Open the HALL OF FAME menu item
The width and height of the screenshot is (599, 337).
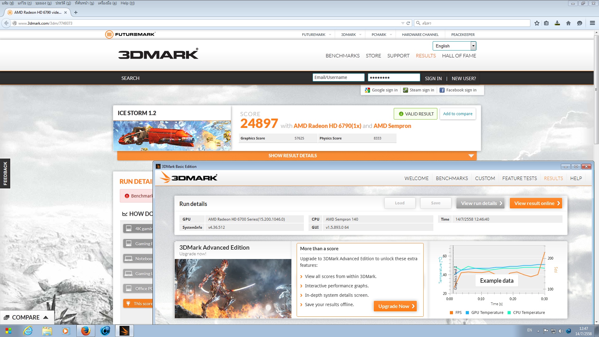(x=459, y=56)
